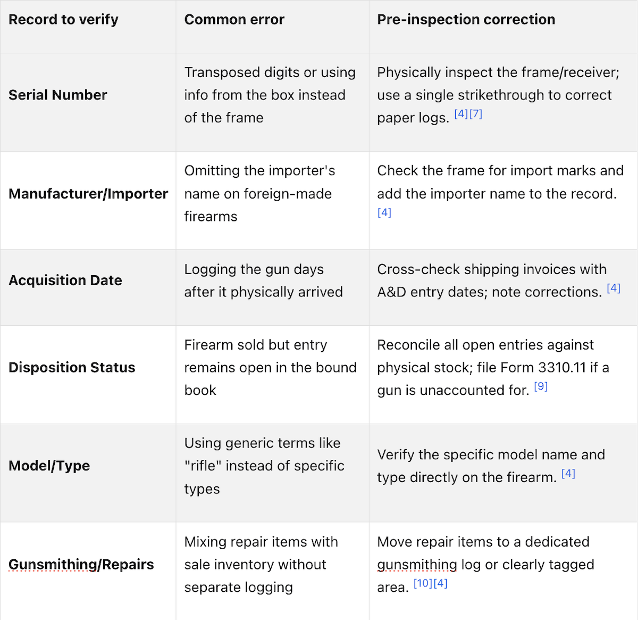Open citation [7] in Serial Number row
Image resolution: width=638 pixels, height=620 pixels.
pyautogui.click(x=476, y=114)
